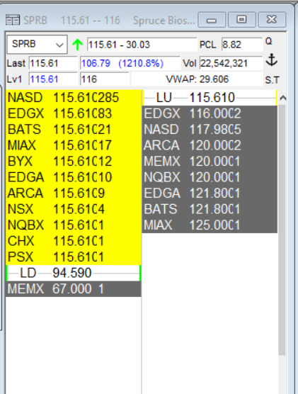
Task: Select the EDGA ask row 121.80
Action: coord(210,193)
